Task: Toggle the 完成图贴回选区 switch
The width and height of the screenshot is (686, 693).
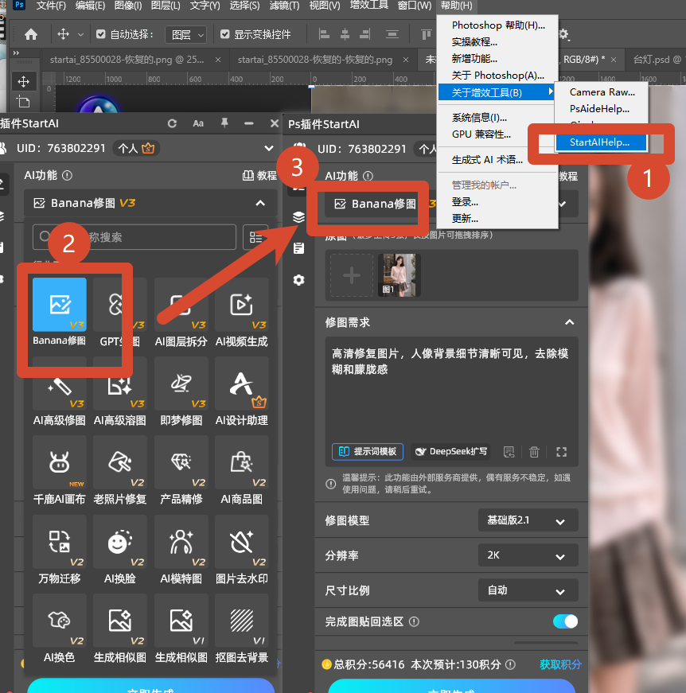Action: (565, 621)
